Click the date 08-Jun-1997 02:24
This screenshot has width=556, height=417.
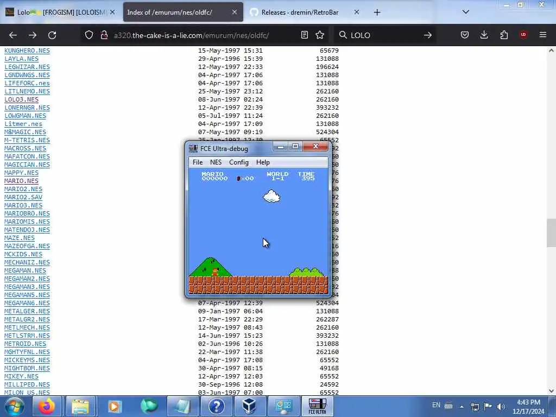230,100
